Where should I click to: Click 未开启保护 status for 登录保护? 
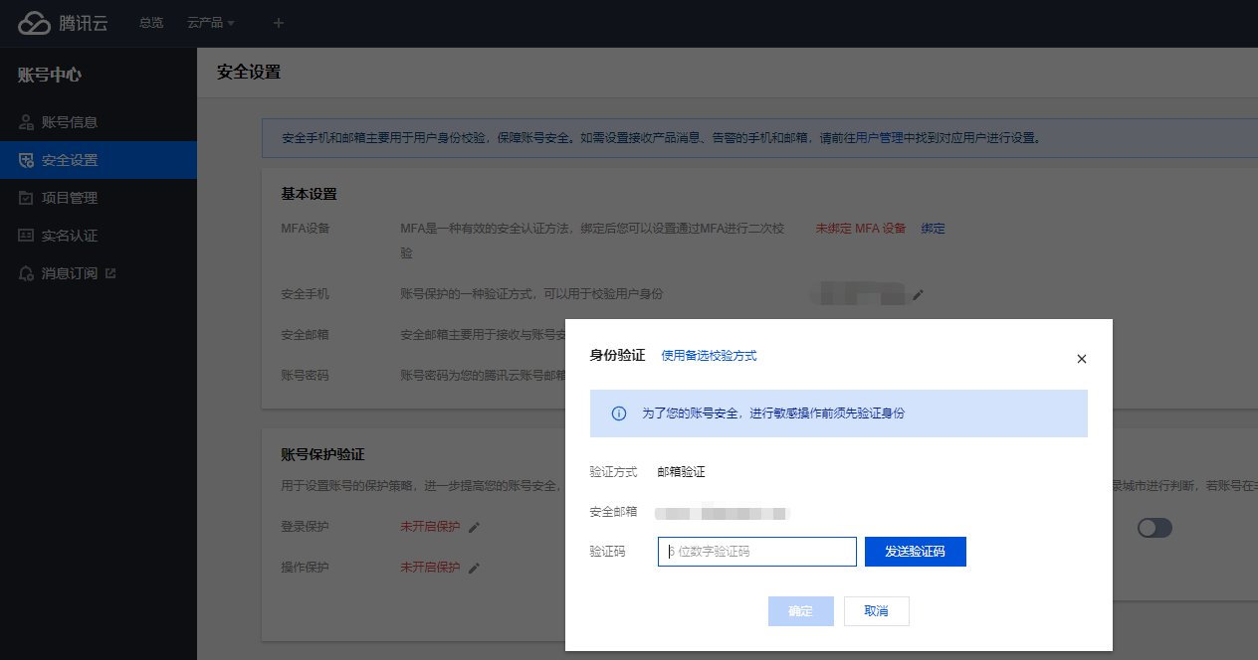point(430,527)
